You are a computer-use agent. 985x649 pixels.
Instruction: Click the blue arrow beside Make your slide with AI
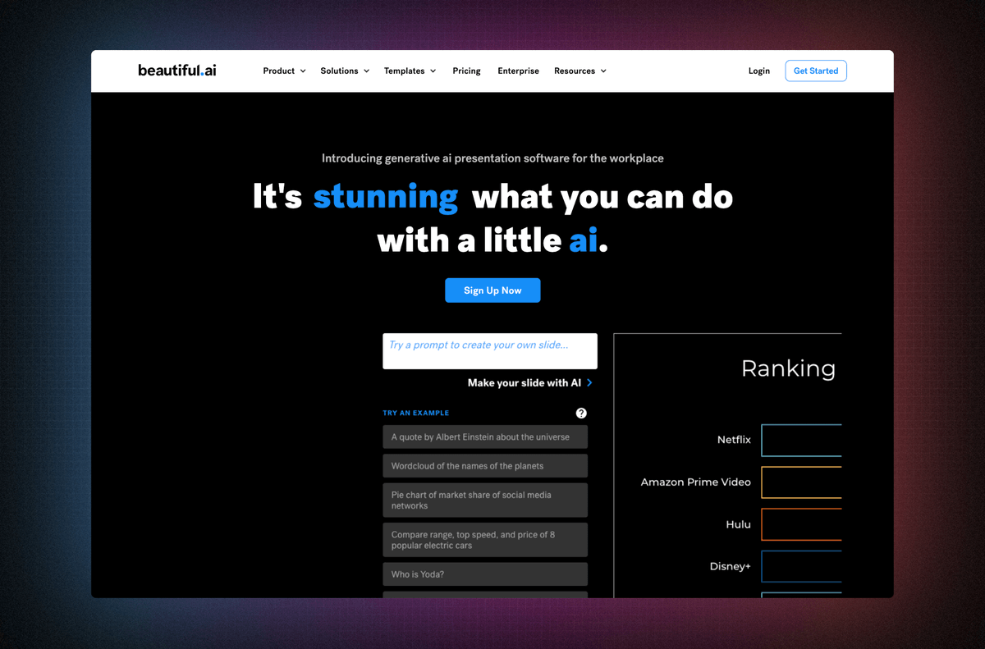pyautogui.click(x=589, y=383)
